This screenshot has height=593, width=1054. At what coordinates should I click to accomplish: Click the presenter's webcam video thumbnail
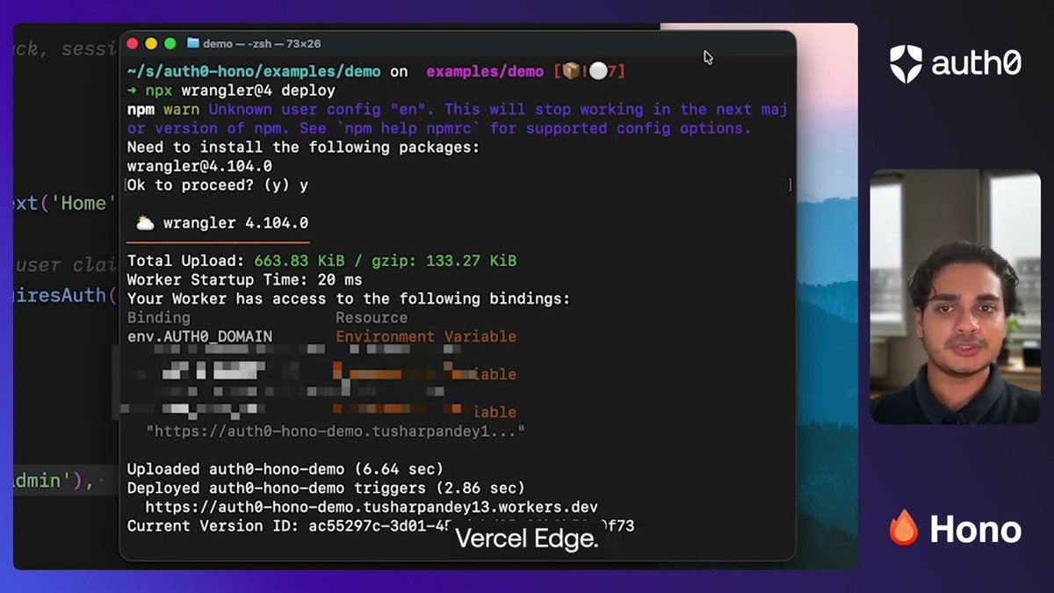click(955, 297)
